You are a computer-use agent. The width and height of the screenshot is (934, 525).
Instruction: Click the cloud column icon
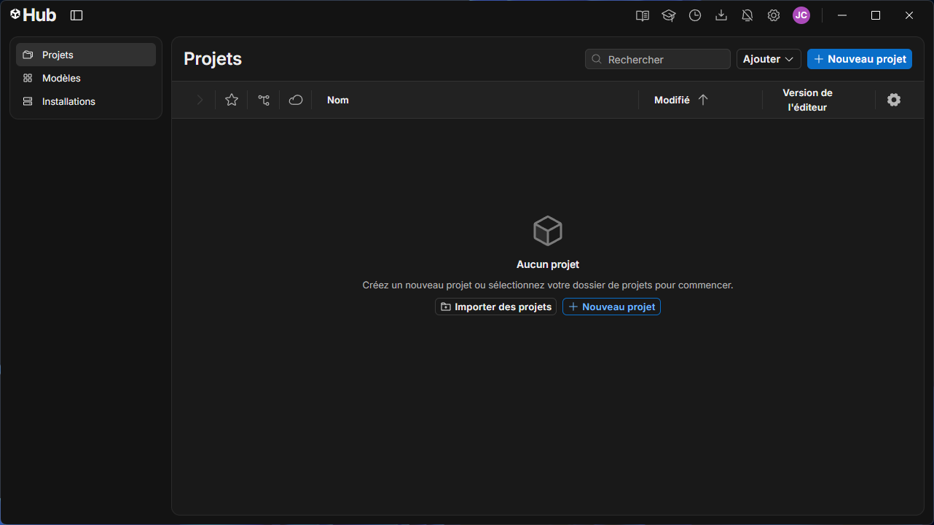tap(296, 100)
